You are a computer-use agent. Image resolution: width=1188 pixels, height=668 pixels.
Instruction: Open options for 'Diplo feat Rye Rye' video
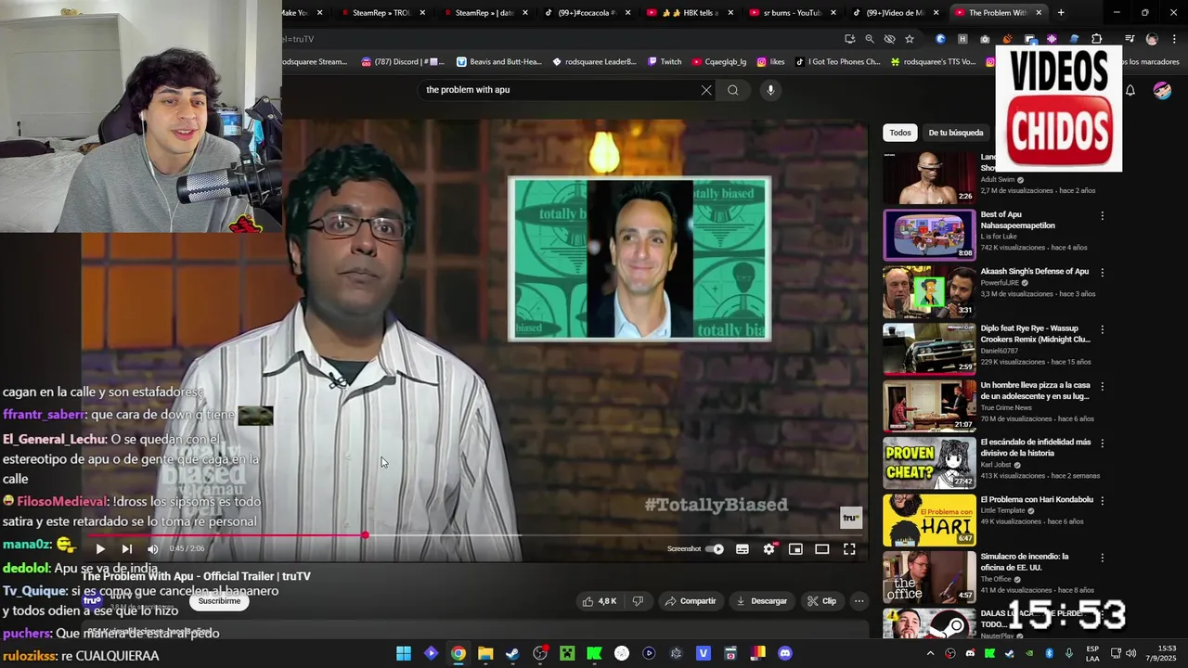tap(1103, 329)
